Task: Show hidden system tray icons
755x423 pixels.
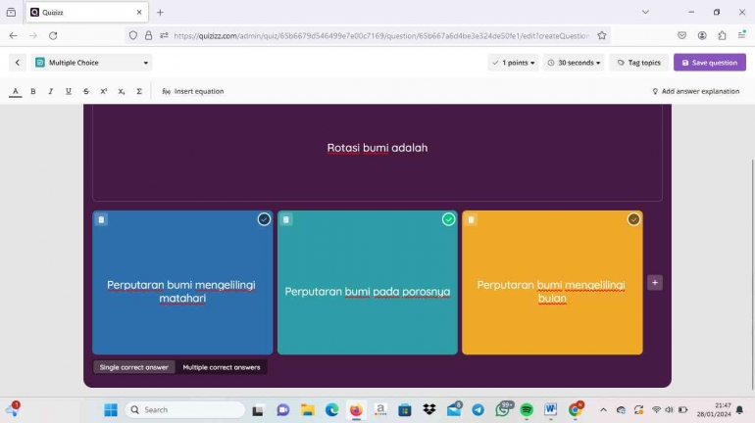Action: click(x=603, y=410)
